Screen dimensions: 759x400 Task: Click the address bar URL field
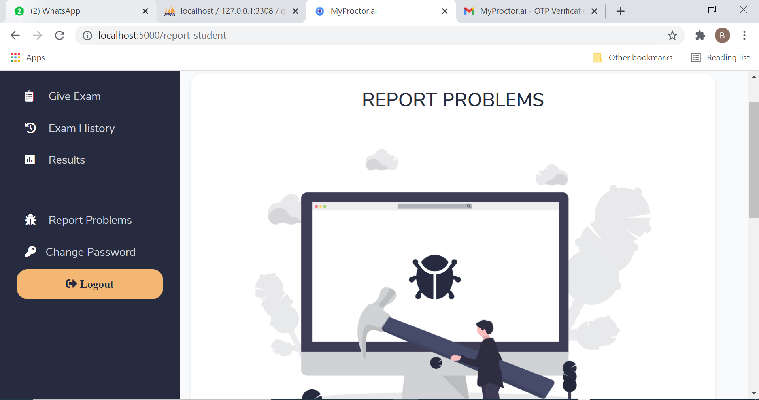[356, 36]
